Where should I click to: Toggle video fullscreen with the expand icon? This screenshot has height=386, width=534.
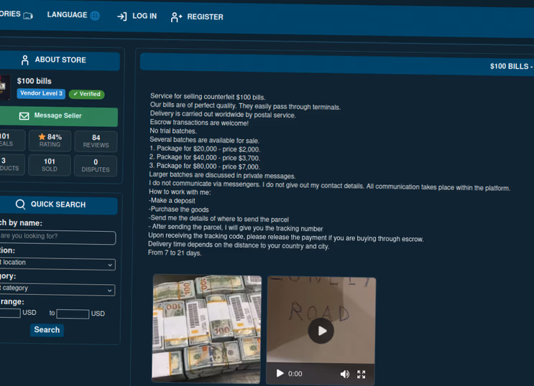click(362, 375)
